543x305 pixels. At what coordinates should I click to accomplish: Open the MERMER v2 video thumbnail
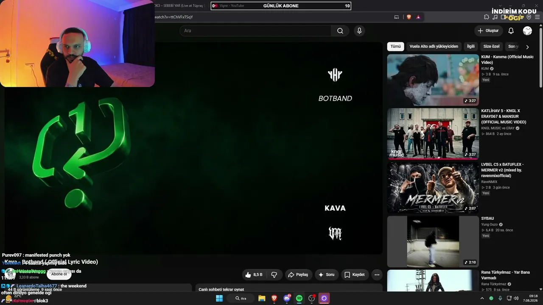click(x=433, y=187)
